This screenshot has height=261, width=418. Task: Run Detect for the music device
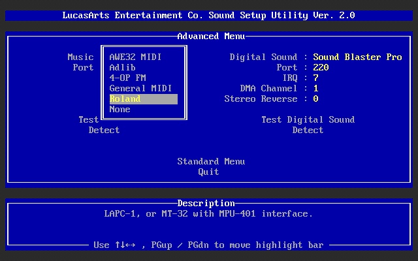(104, 130)
